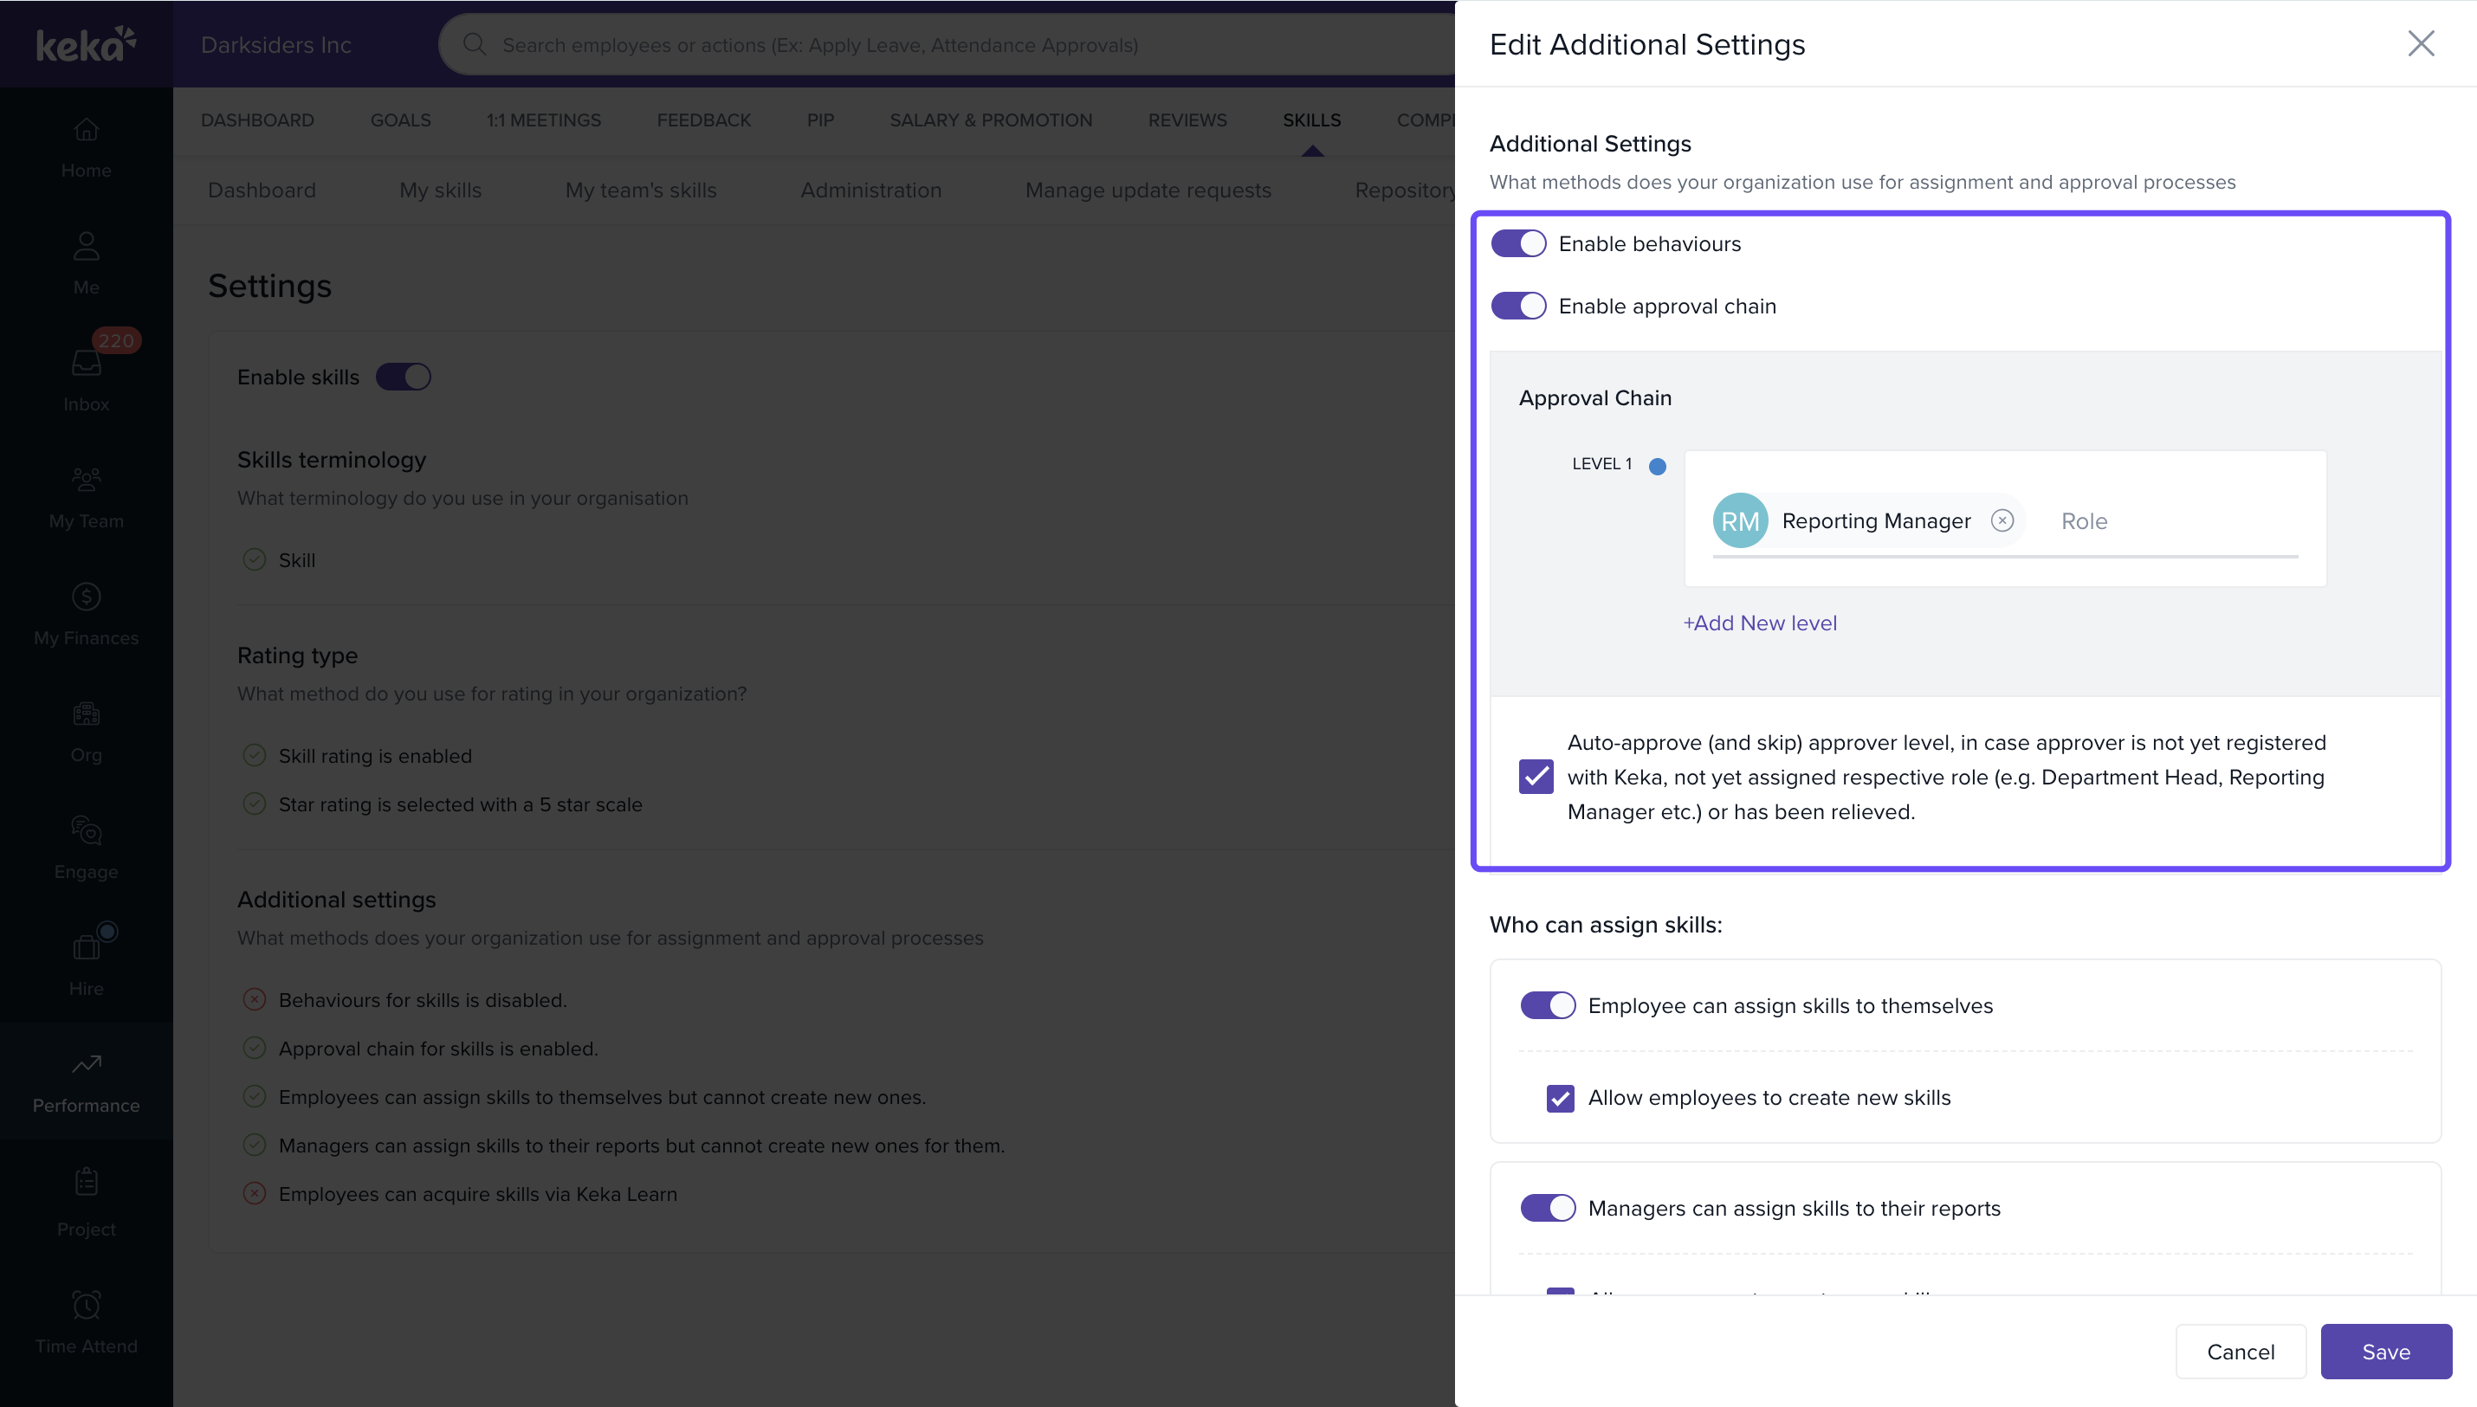Click the Engage sidebar icon
The image size is (2477, 1407).
86,831
